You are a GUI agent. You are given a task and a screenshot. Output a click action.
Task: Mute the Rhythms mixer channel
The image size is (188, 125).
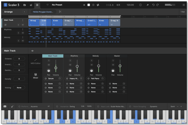click(70, 65)
